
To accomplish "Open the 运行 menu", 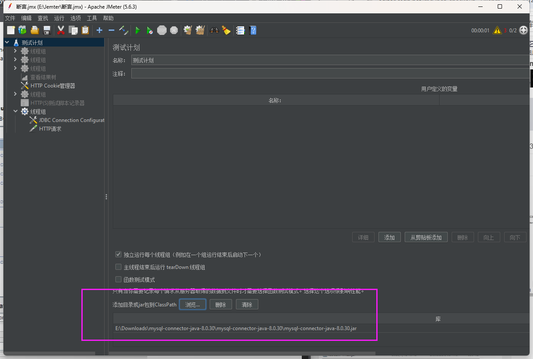I will (59, 18).
